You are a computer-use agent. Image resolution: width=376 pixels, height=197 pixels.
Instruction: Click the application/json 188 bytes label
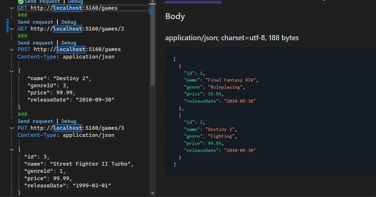(x=232, y=38)
